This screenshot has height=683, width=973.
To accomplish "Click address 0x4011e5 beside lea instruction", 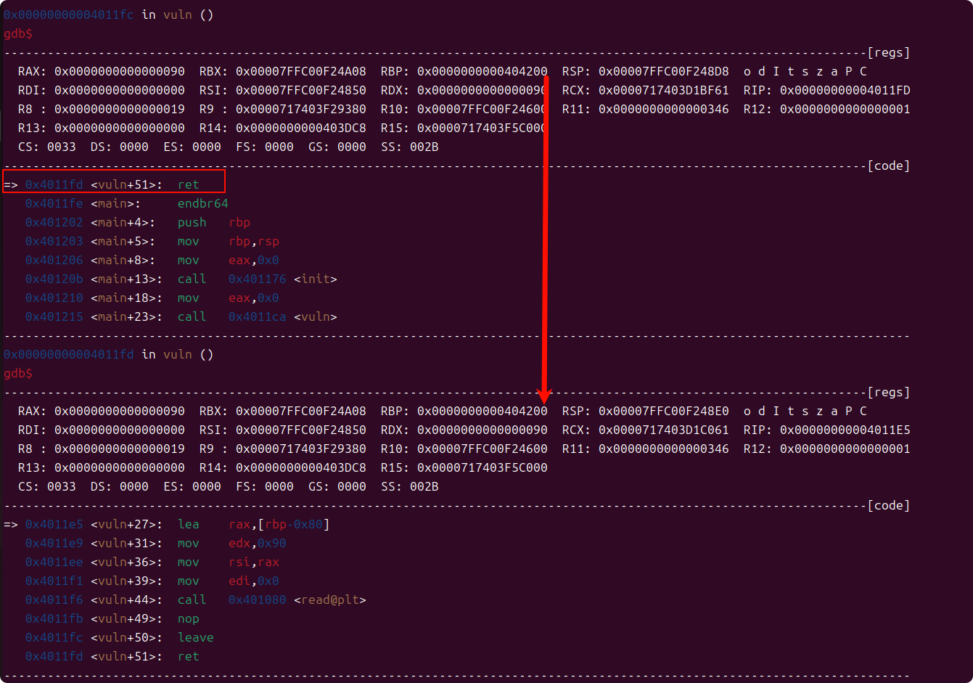I will (x=54, y=524).
